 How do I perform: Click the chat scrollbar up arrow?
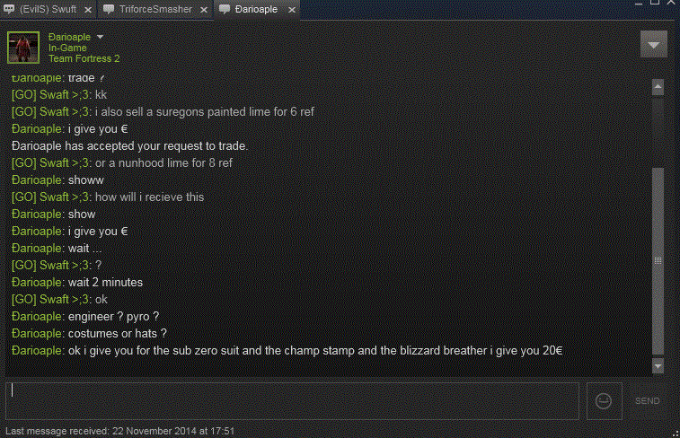[658, 87]
